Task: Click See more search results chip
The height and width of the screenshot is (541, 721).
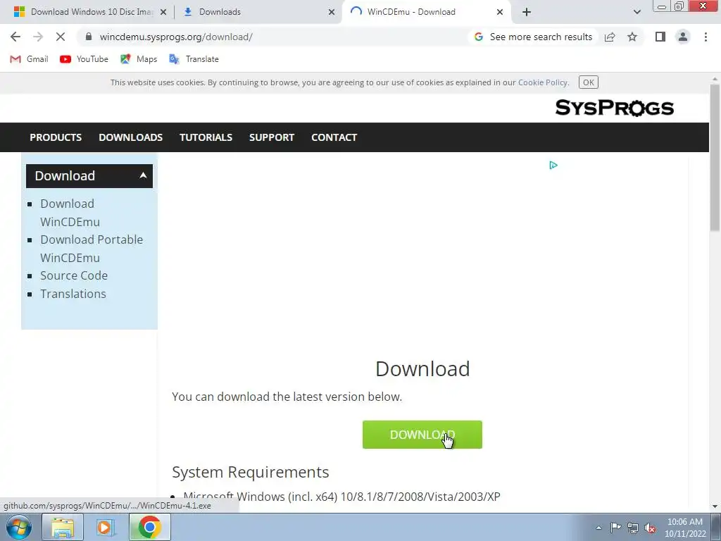Action: (x=533, y=37)
